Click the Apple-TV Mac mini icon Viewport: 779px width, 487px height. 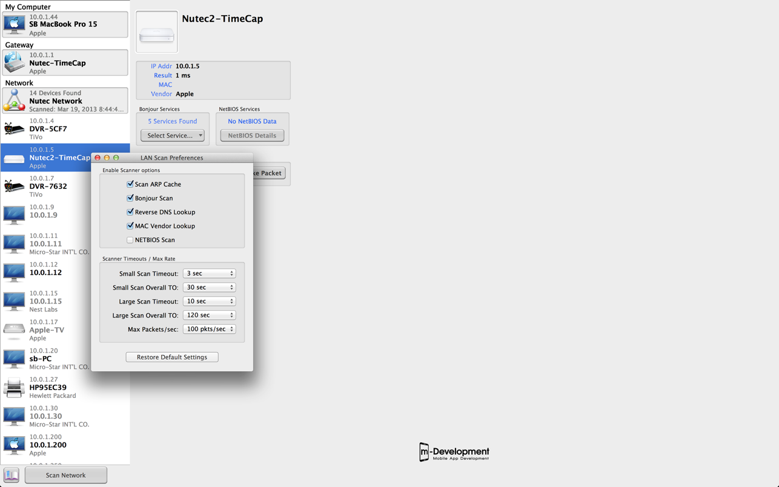tap(14, 330)
